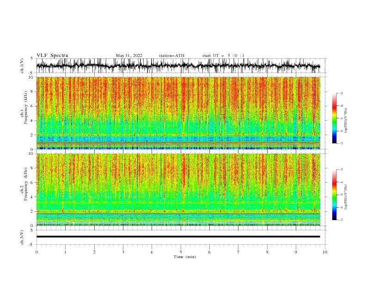The height and width of the screenshot is (283, 366).
Task: Click the "-4" label on ch.2 colorbar
Action: click(341, 182)
